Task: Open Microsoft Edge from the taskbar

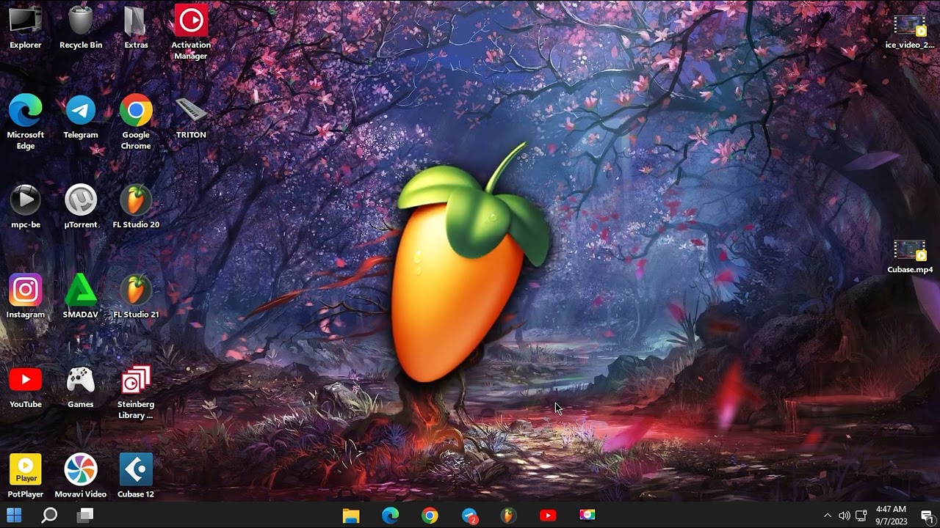Action: click(391, 516)
